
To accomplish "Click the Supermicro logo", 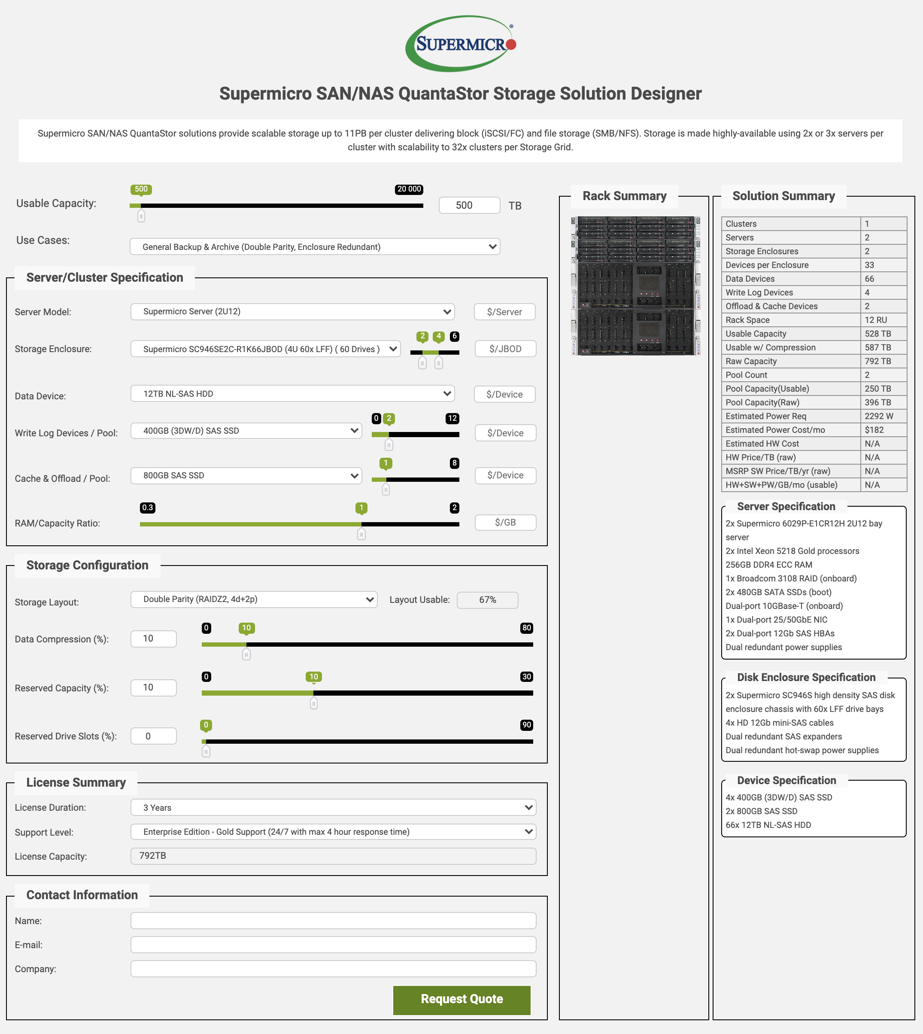I will (x=461, y=44).
